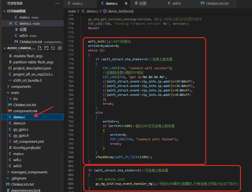Click line number 774 in the gutter
252x192 pixels.
71,41
